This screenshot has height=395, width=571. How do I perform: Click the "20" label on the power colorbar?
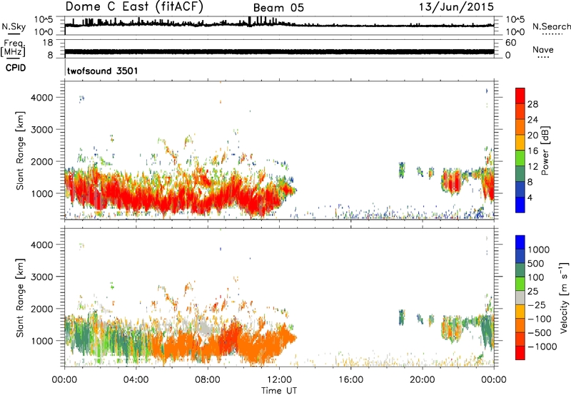click(x=532, y=135)
